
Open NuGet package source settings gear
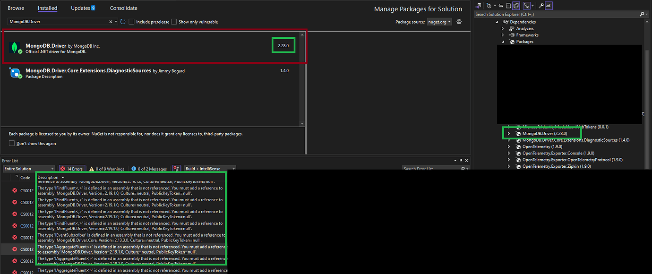(458, 21)
